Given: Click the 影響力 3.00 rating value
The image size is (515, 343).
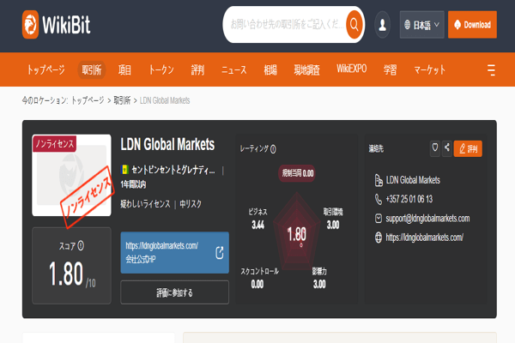Looking at the screenshot, I should pyautogui.click(x=319, y=284).
